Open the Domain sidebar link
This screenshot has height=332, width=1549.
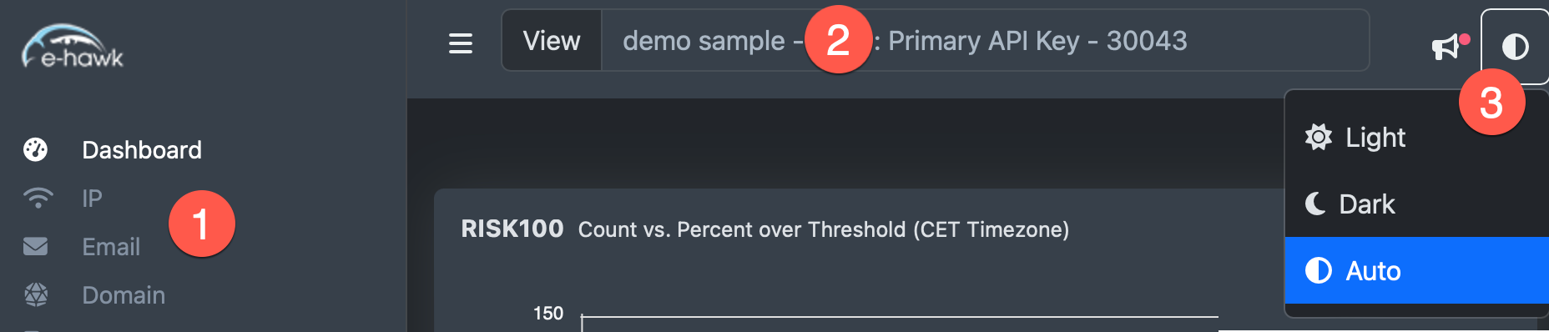point(124,295)
